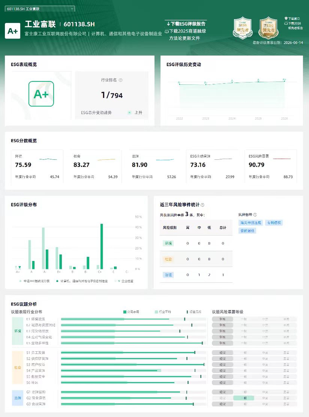
Task: Click governance total count 3 cell
Action: [x=223, y=275]
